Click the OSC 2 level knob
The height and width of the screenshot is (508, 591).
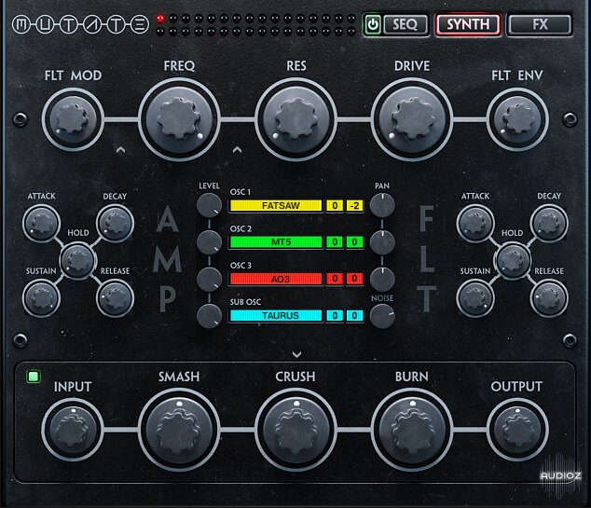pos(209,242)
